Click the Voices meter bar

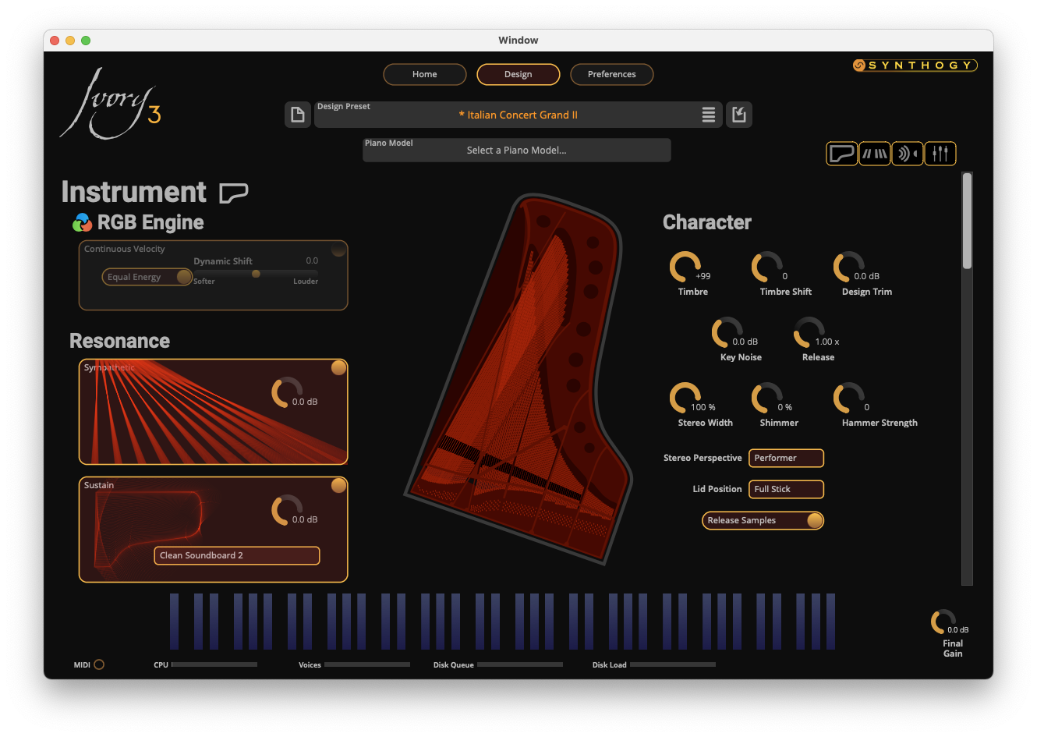367,664
